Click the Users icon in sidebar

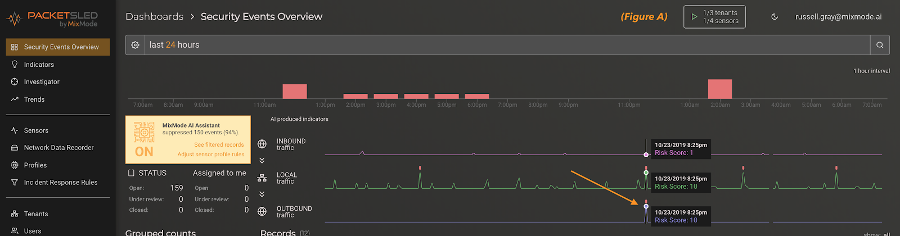click(x=15, y=231)
